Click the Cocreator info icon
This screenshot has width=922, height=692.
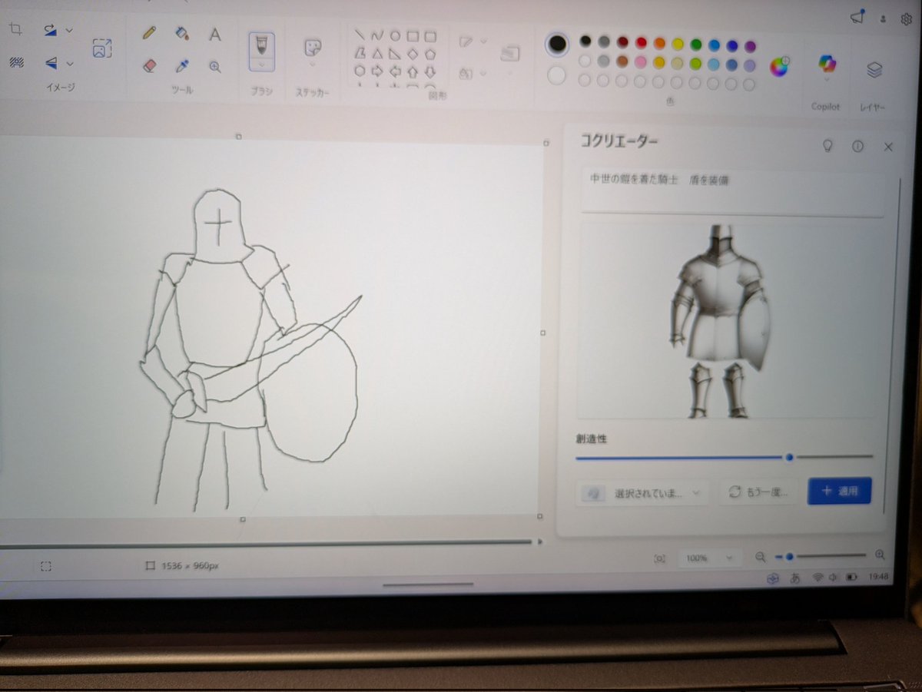857,146
